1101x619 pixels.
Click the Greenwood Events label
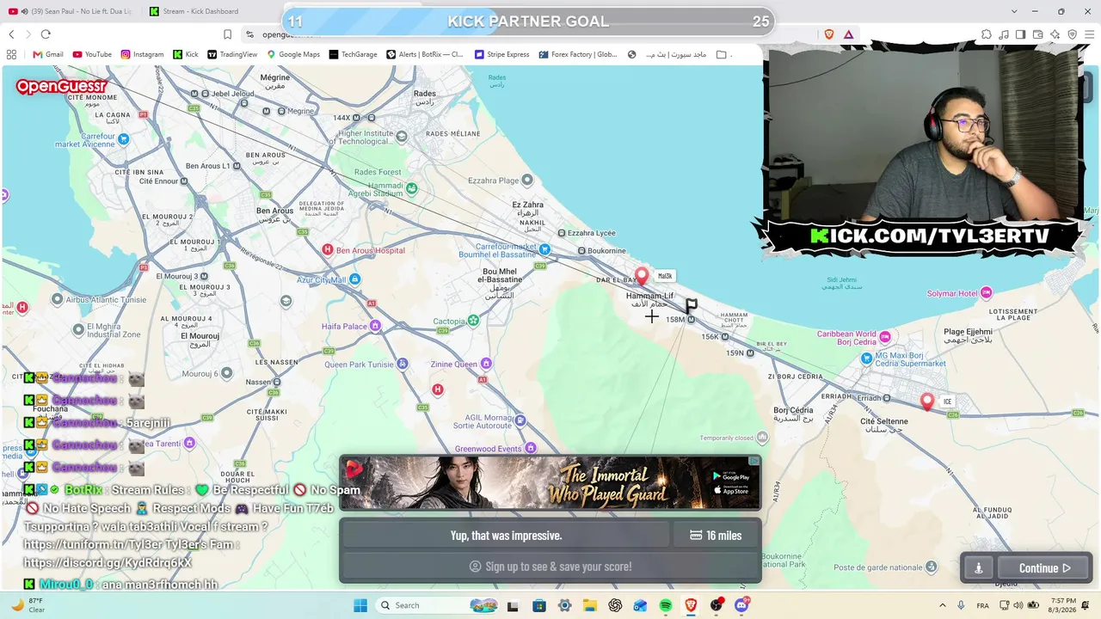pos(489,449)
